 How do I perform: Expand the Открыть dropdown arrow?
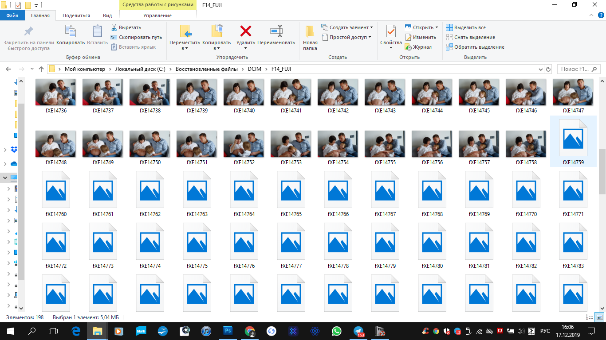click(437, 27)
